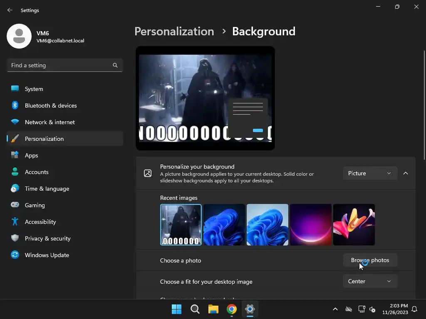
Task: Click the OneDrive cloud tray icon
Action: tap(349, 309)
